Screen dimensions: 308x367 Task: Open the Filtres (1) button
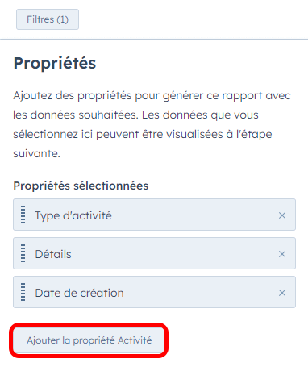click(48, 19)
